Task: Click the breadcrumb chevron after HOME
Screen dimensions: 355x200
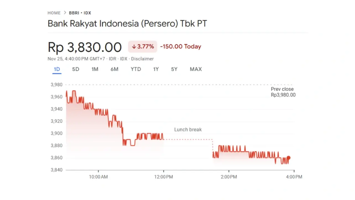Action: [65, 13]
